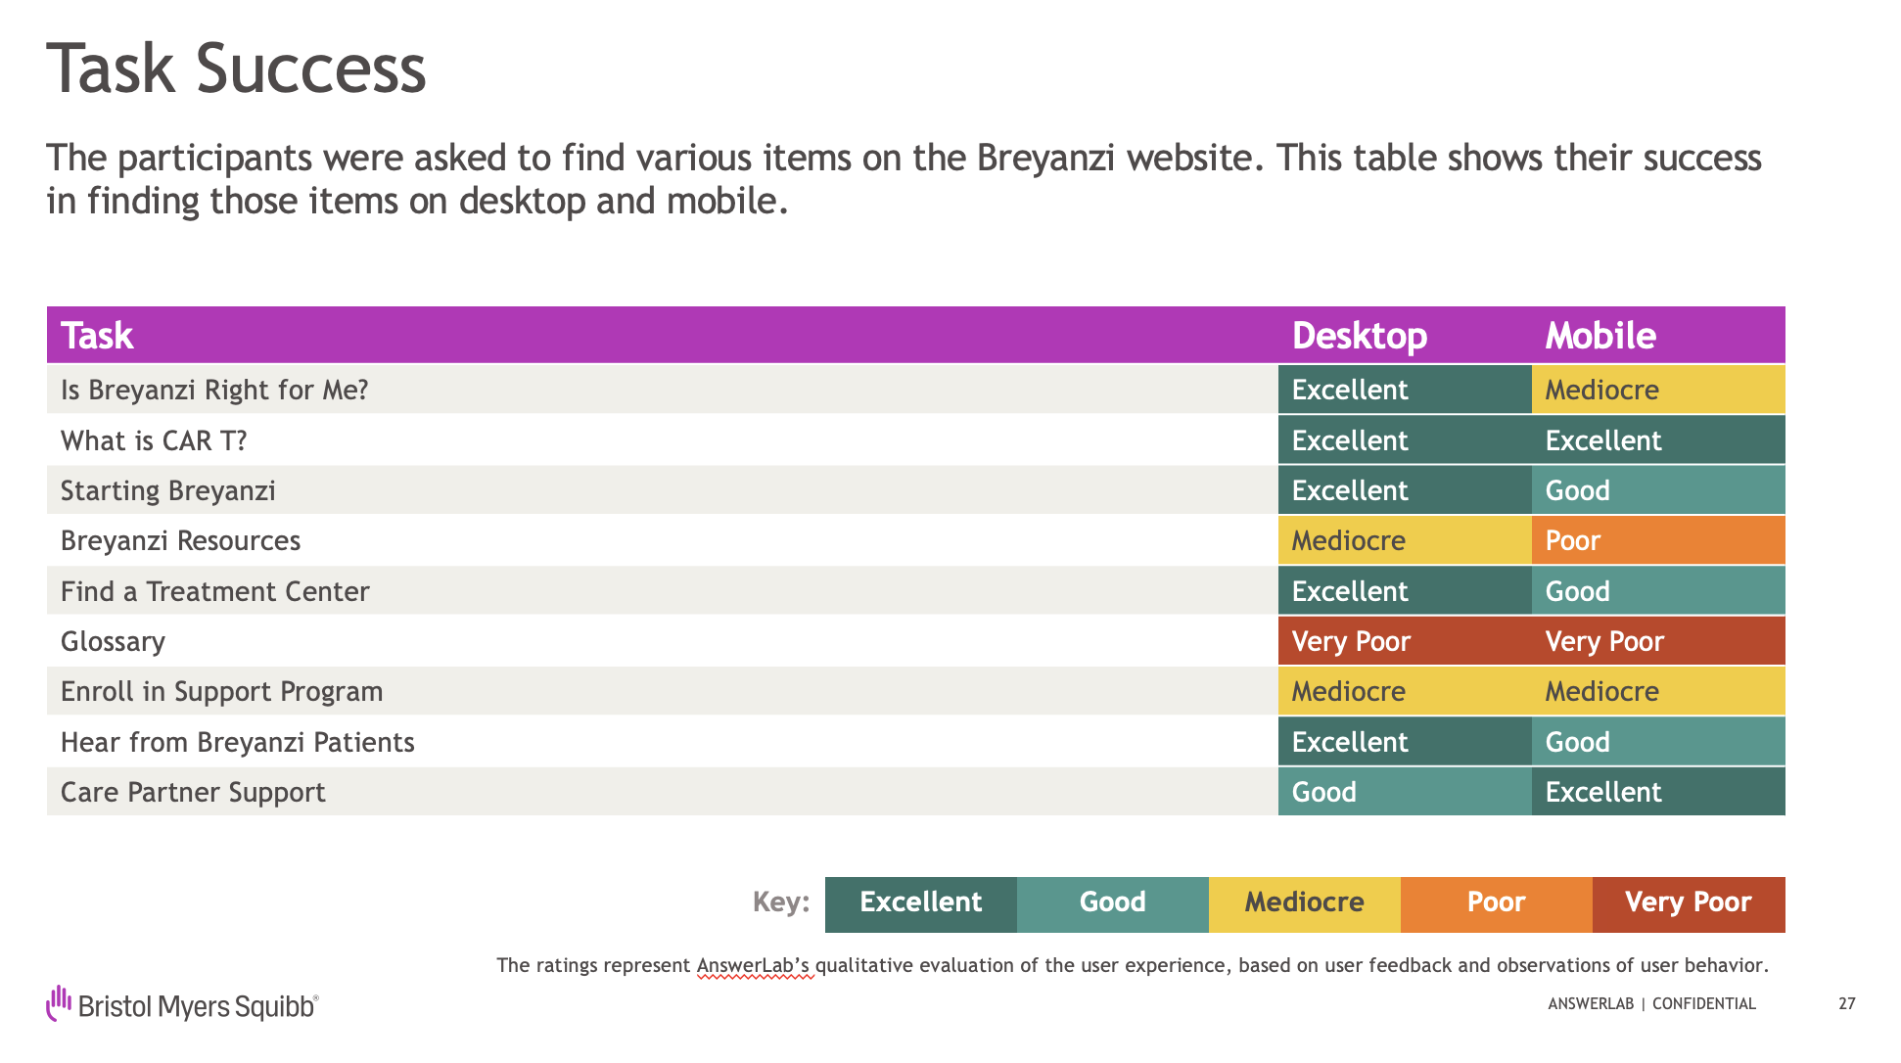Image resolution: width=1901 pixels, height=1063 pixels.
Task: Click the Excellent swatch in the key
Action: (x=920, y=902)
